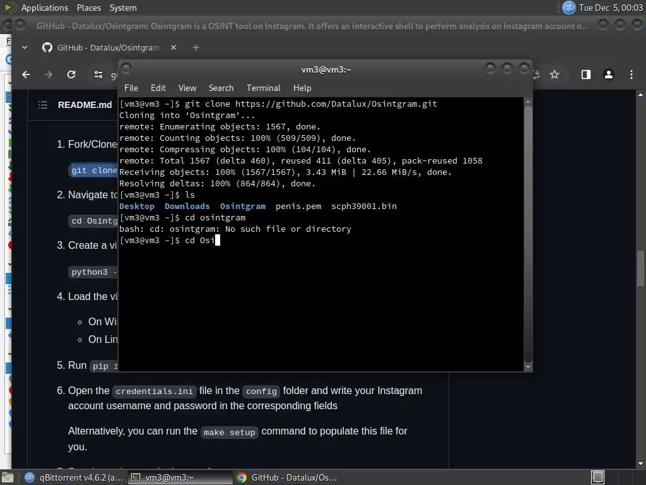The image size is (646, 485).
Task: Click Chrome page scrollbar down arrow
Action: tap(640, 464)
